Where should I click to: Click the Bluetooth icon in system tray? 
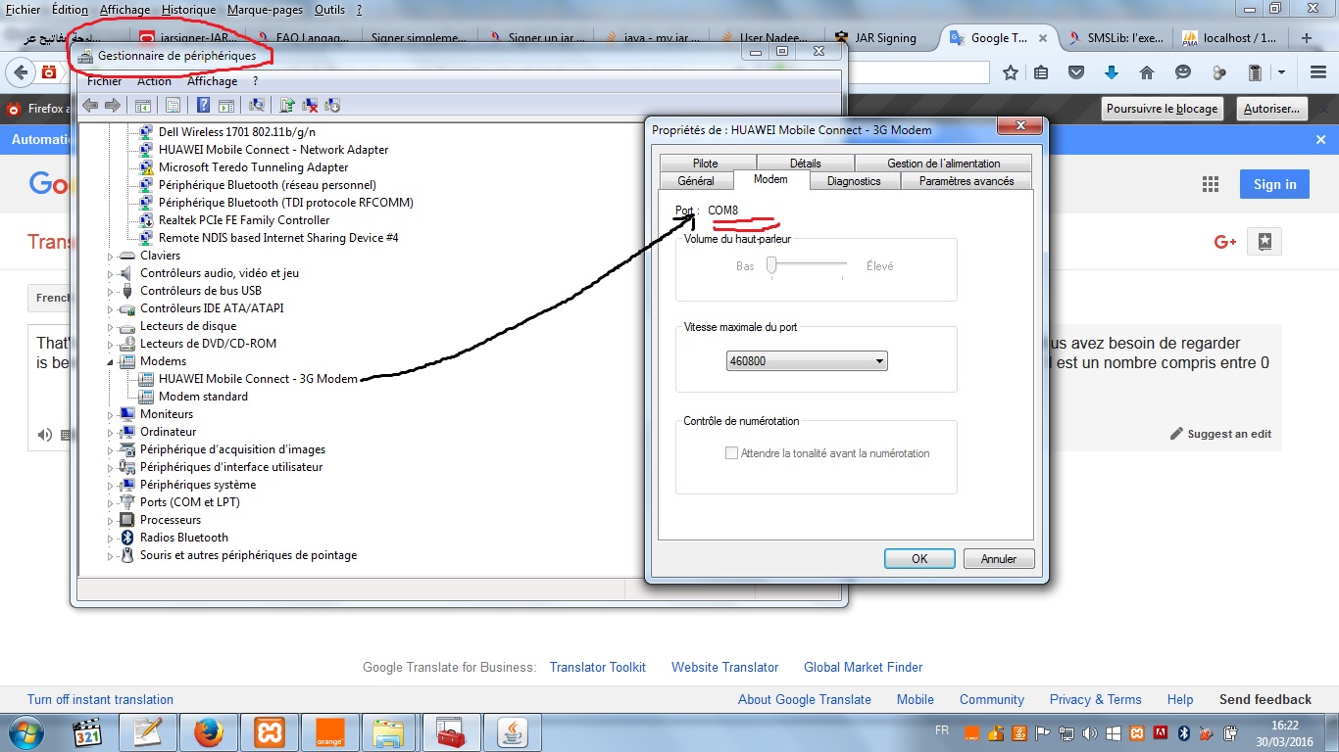[x=1183, y=732]
